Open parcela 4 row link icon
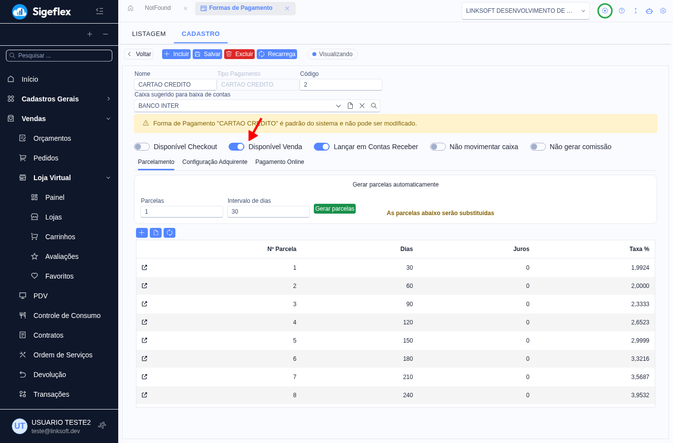 (x=144, y=322)
